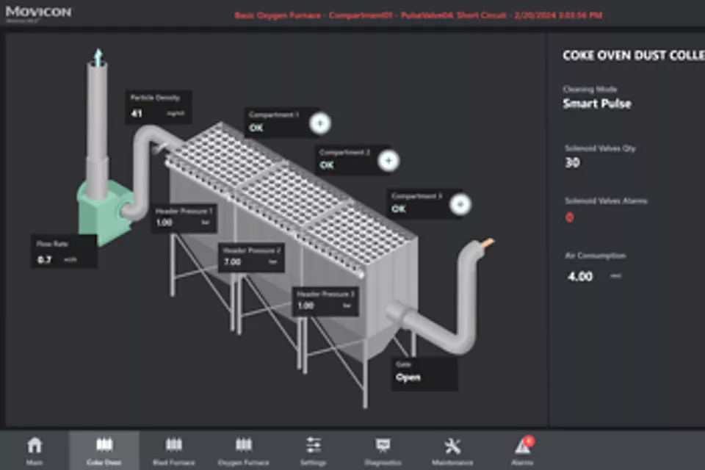Open the Settings sliders icon
This screenshot has height=470, width=705.
pos(314,446)
